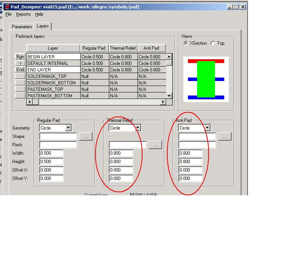Image resolution: width=301 pixels, height=256 pixels.
Task: Open the Help menu
Action: [x=39, y=14]
